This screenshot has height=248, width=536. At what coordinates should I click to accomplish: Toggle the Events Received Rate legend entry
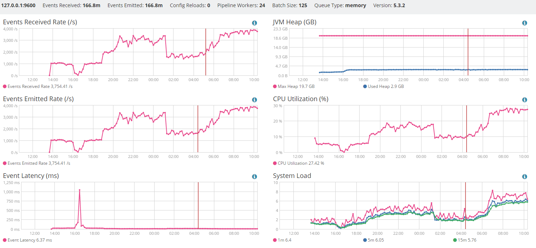[38, 86]
